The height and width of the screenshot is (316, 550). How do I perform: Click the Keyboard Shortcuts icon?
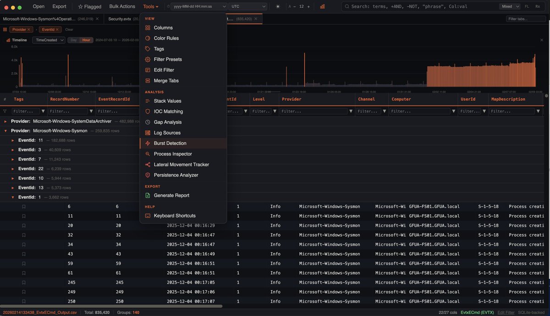click(148, 216)
